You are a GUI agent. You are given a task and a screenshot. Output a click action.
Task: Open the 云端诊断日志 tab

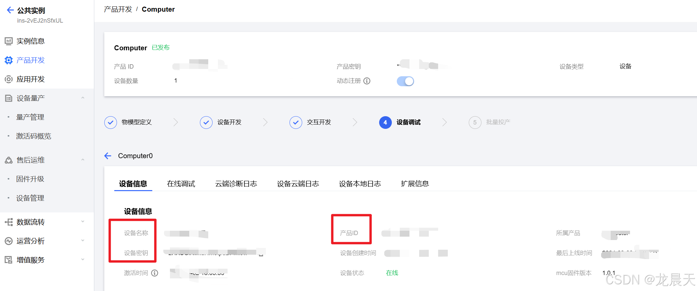point(236,184)
